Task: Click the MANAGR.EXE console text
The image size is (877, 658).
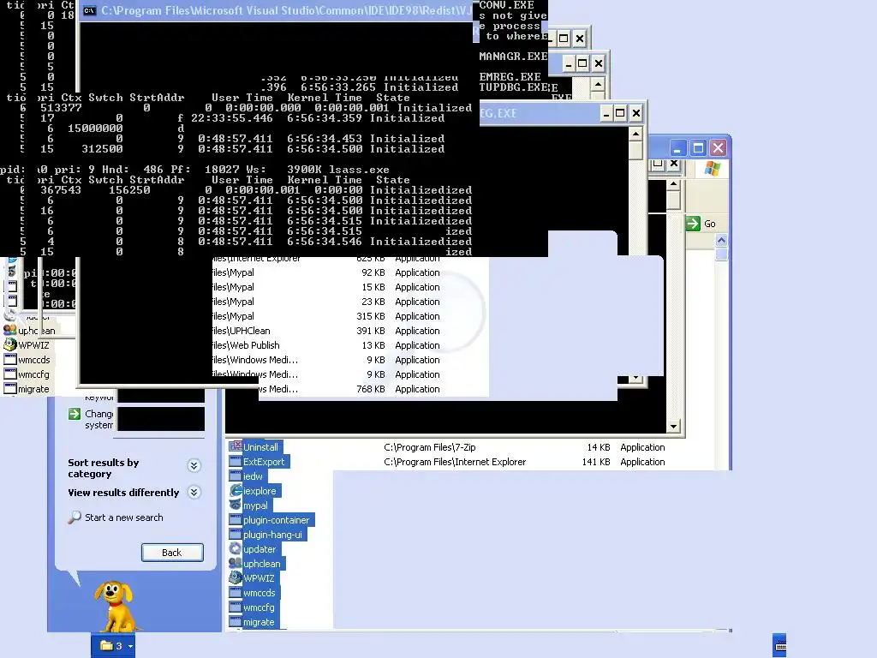Action: [513, 57]
